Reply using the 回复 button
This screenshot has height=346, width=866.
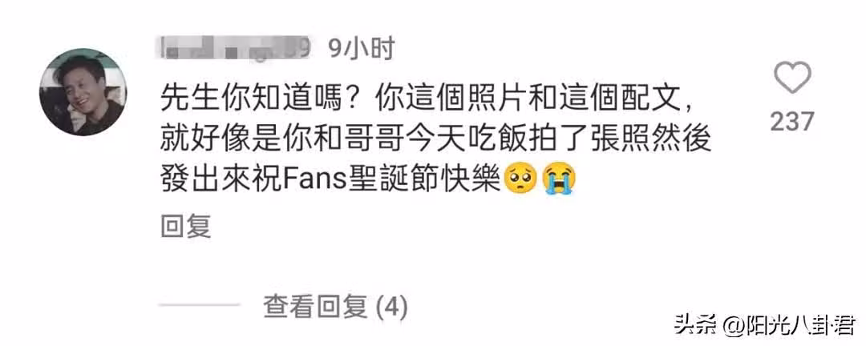tap(185, 227)
